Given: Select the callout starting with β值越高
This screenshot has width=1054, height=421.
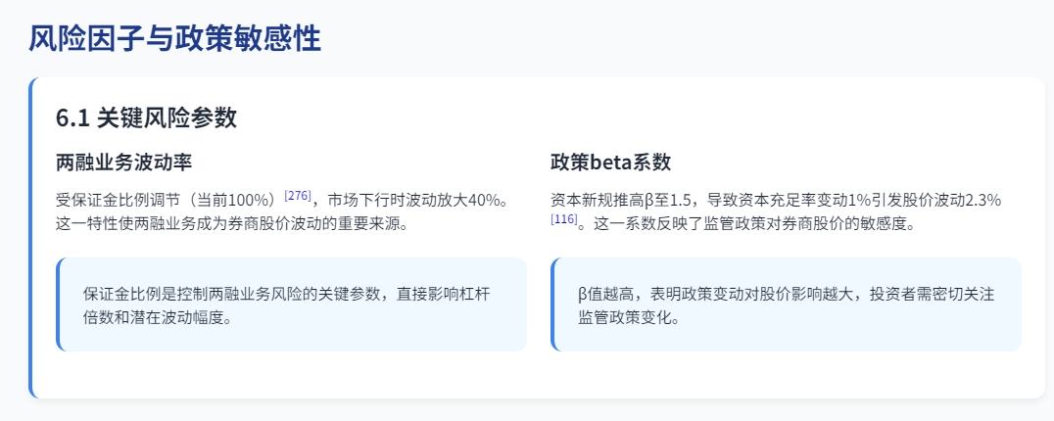Looking at the screenshot, I should click(786, 304).
